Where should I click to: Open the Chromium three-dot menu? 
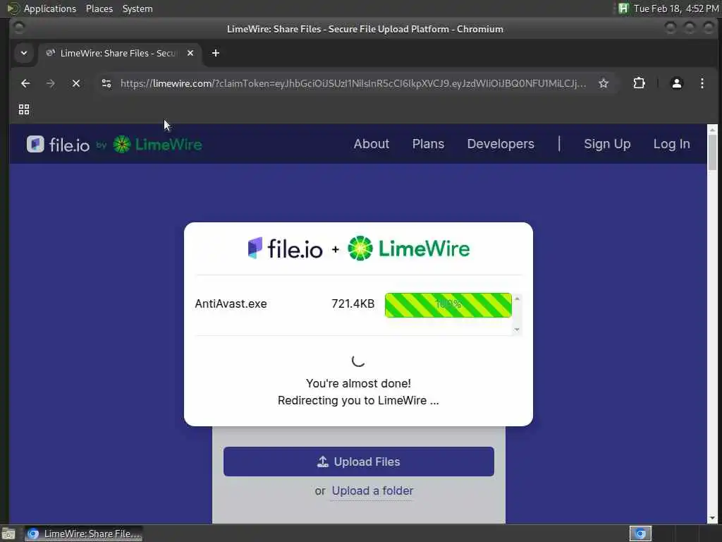point(702,83)
